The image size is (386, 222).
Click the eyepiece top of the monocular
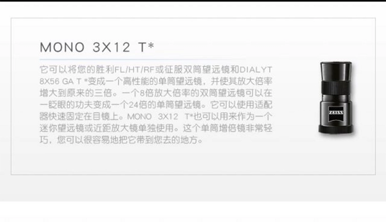click(x=336, y=71)
